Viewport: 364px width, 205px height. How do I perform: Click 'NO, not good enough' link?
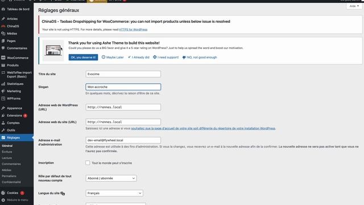tap(200, 57)
